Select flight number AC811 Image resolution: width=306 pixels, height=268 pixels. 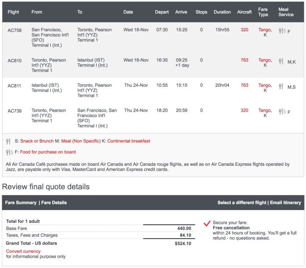[x=14, y=86]
